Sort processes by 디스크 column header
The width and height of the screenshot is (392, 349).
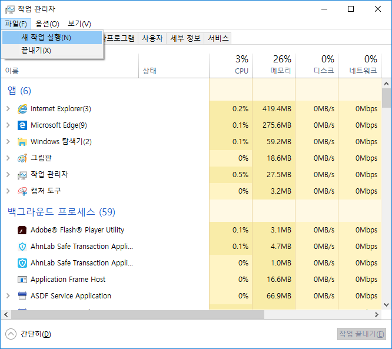(x=317, y=66)
